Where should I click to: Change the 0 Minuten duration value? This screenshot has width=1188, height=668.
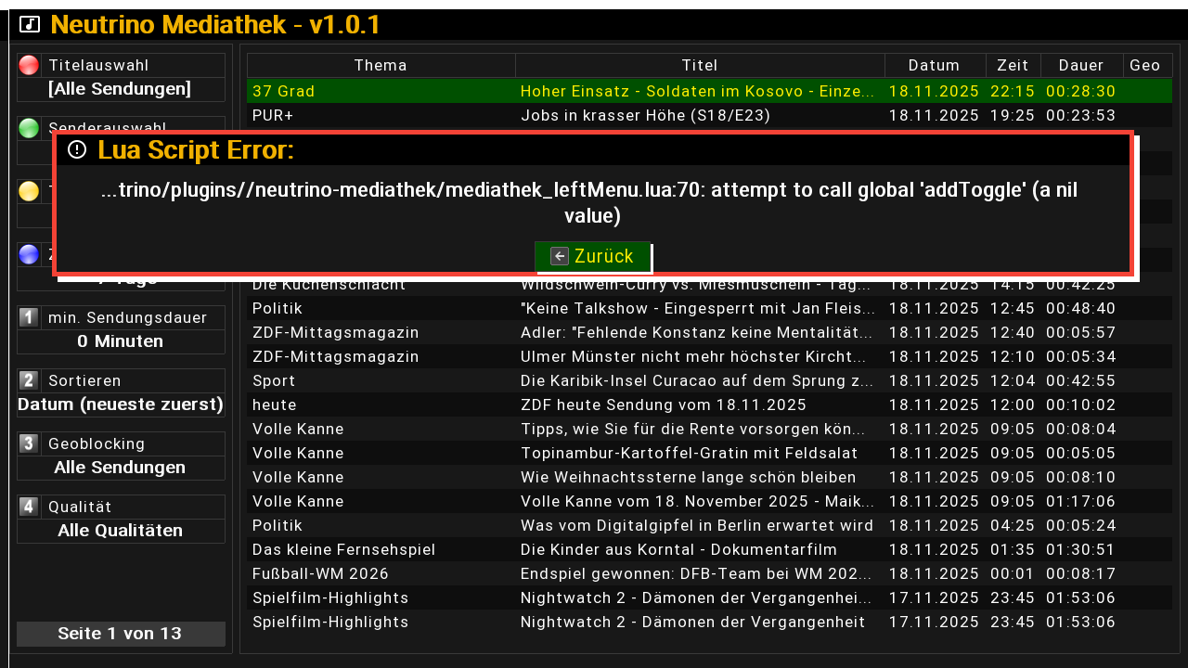[x=120, y=341]
